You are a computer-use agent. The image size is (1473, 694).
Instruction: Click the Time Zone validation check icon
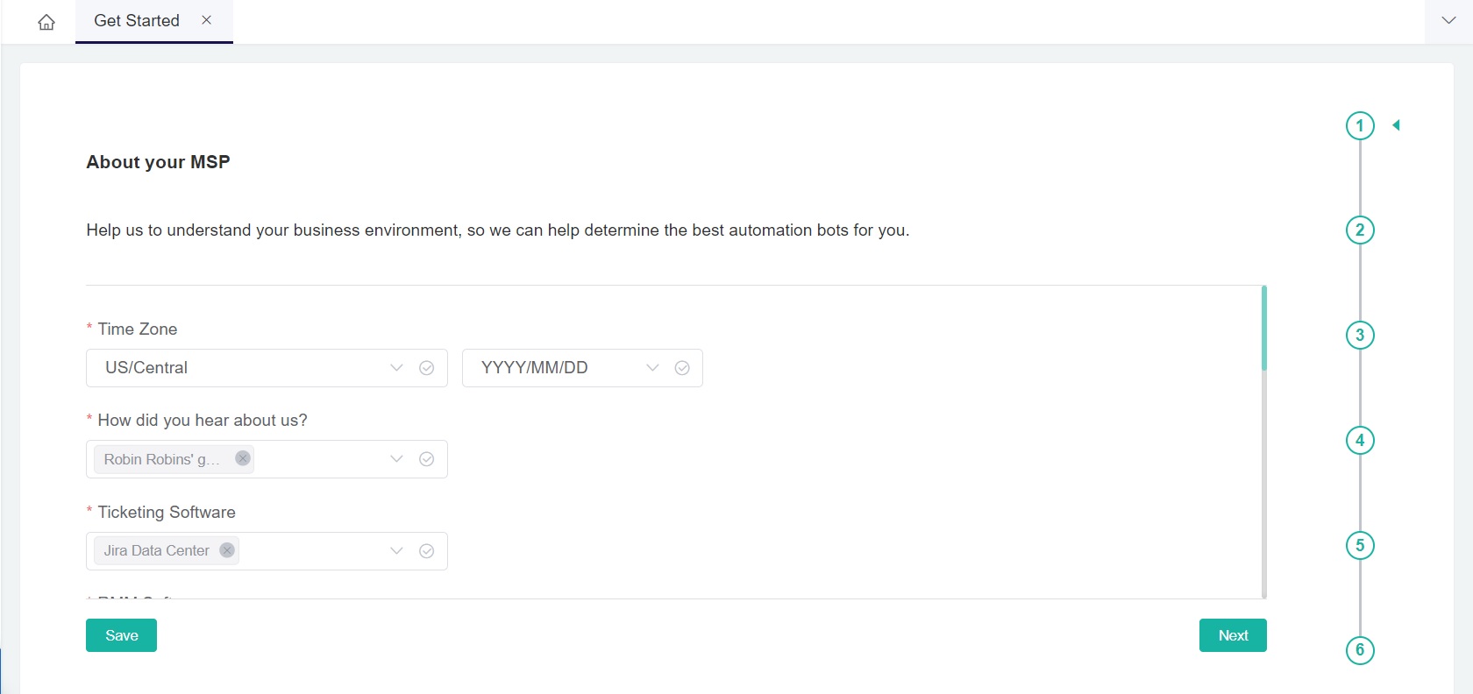[427, 368]
